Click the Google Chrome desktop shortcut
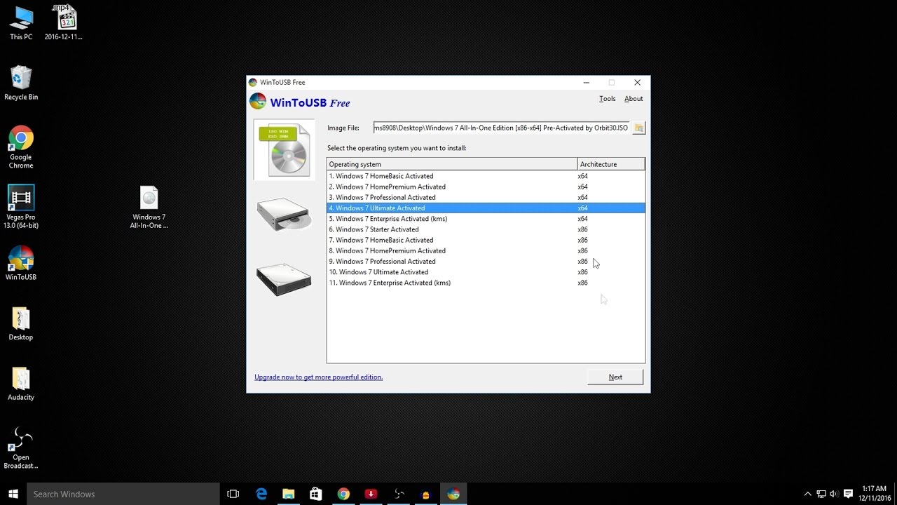 (x=21, y=147)
